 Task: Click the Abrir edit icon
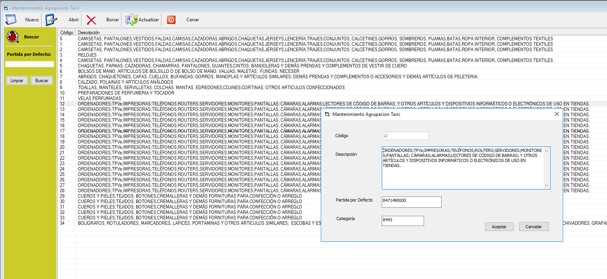(51, 19)
